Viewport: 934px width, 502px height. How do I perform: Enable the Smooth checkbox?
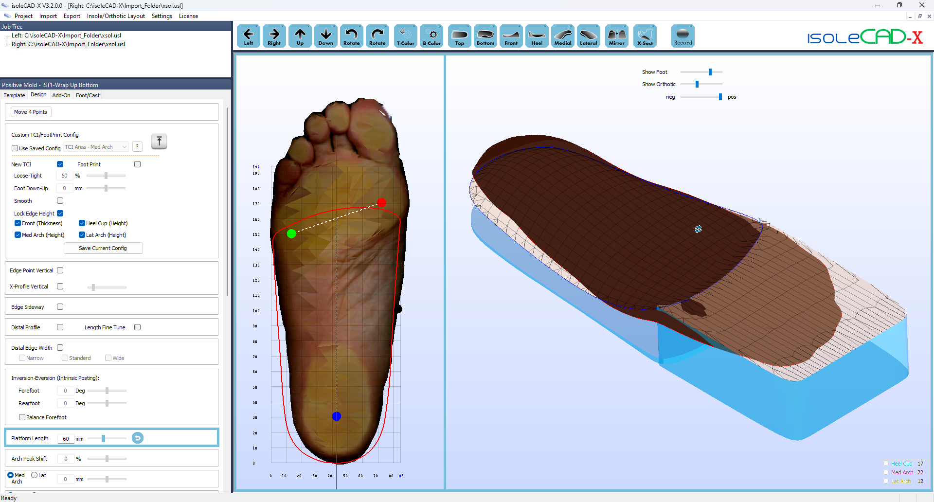click(60, 200)
